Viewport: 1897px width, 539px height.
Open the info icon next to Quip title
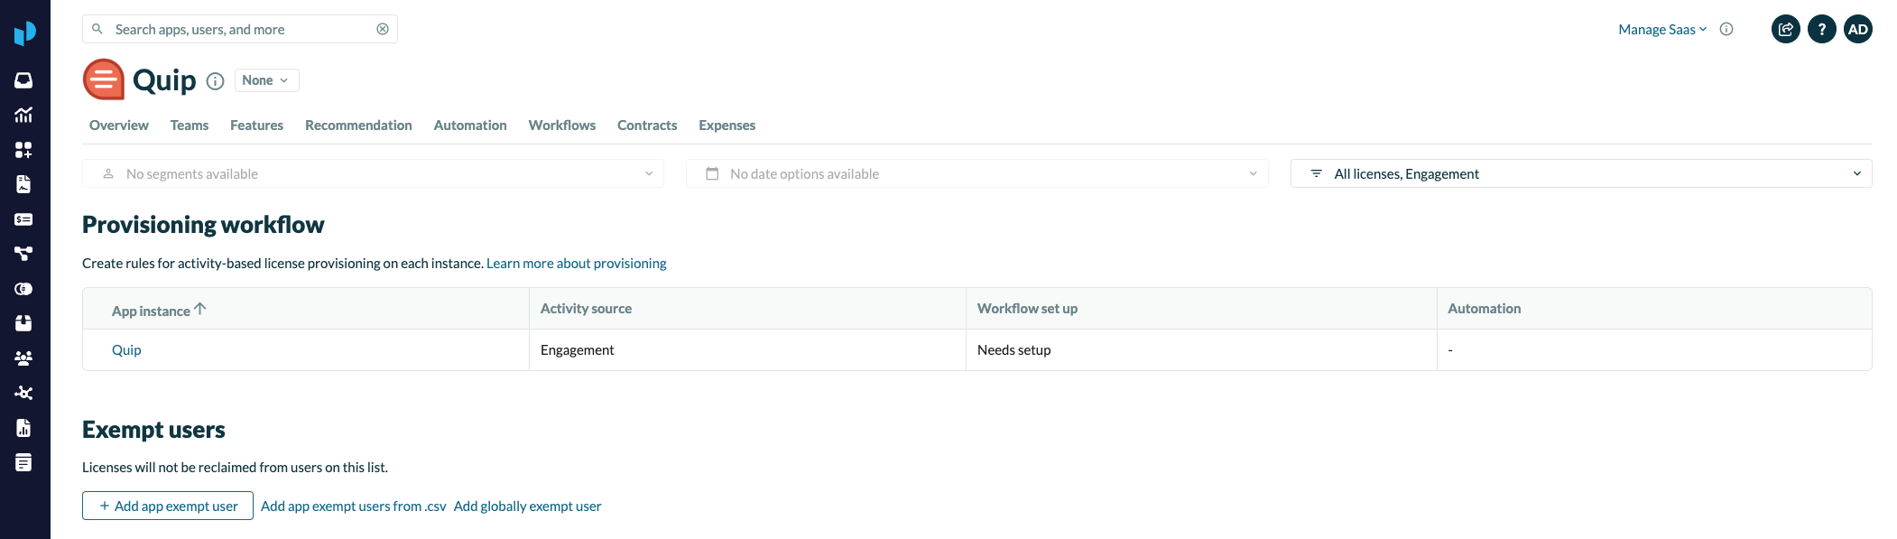coord(215,81)
